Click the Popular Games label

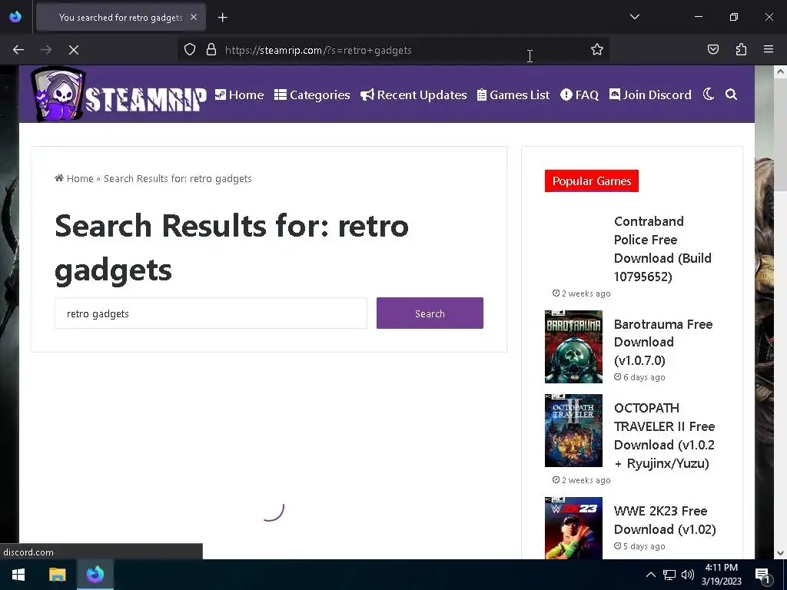592,181
